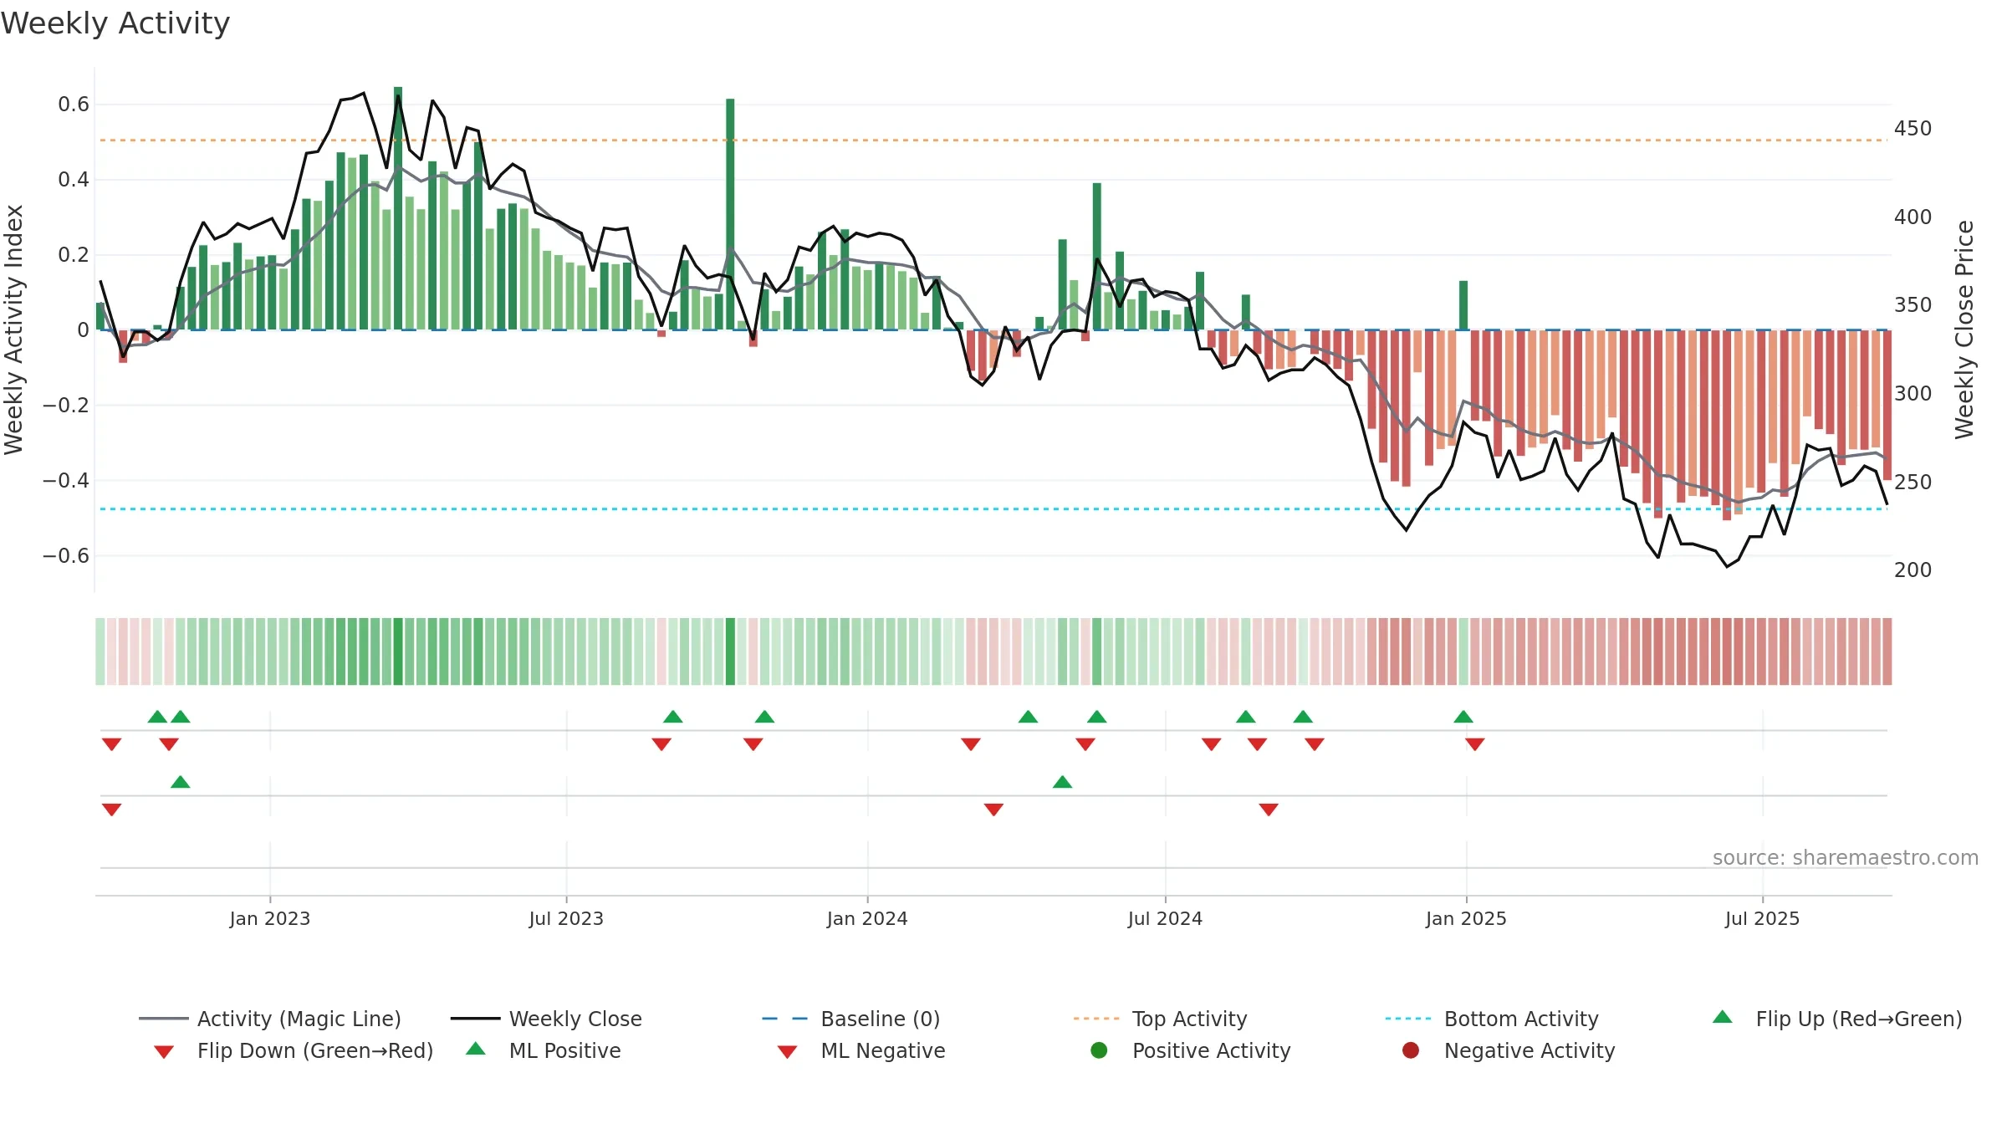Viewport: 2007px width, 1129px height.
Task: Click the source: sharemaestro.com text
Action: coord(1846,858)
